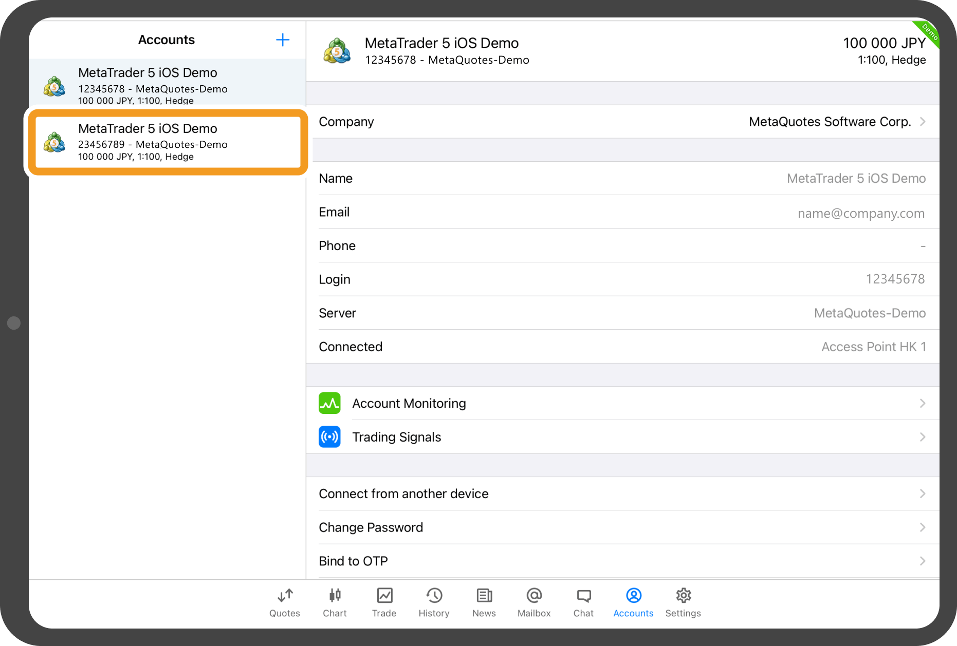Tap the Email field name@company.com
957x646 pixels.
pos(861,213)
